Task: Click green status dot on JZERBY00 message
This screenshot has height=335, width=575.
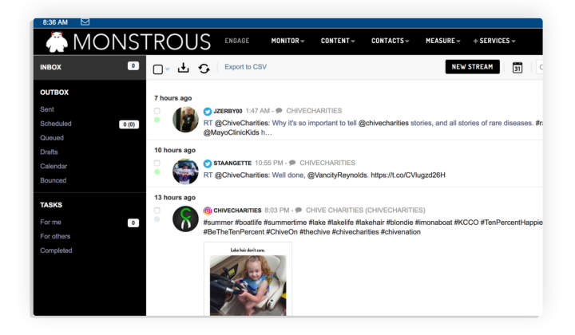Action: tap(157, 120)
